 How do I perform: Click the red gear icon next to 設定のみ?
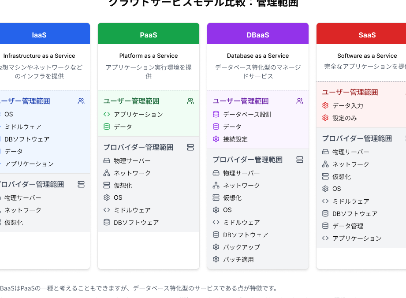pyautogui.click(x=325, y=118)
